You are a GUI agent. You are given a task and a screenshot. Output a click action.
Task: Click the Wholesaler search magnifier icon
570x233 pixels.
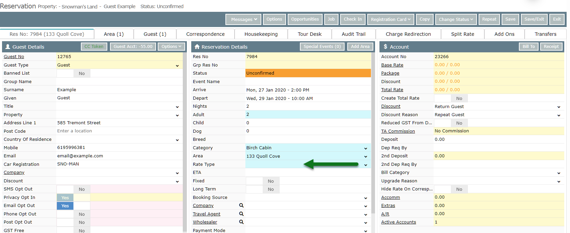[x=241, y=222]
